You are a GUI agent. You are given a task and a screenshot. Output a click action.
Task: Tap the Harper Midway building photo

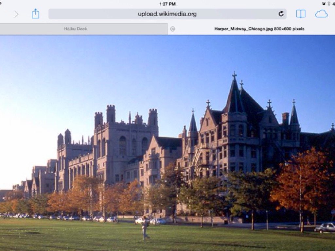(x=167, y=143)
